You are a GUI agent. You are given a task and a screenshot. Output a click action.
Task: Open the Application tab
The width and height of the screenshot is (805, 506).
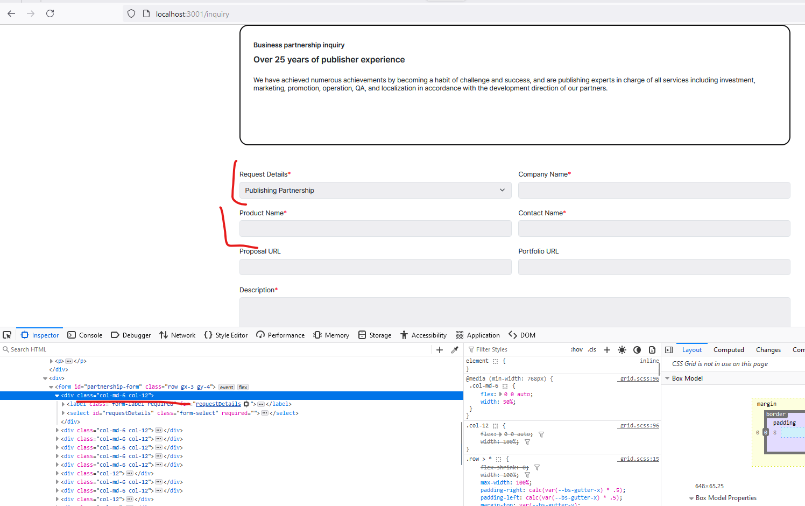point(478,335)
